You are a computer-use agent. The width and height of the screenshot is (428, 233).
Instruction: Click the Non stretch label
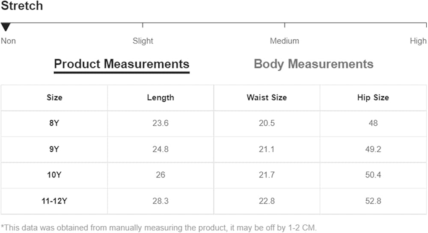coord(8,41)
